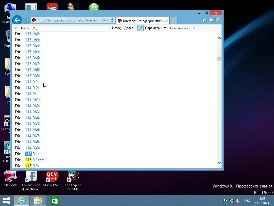Close the find bar with X
This screenshot has height=206, width=274.
(16, 28)
